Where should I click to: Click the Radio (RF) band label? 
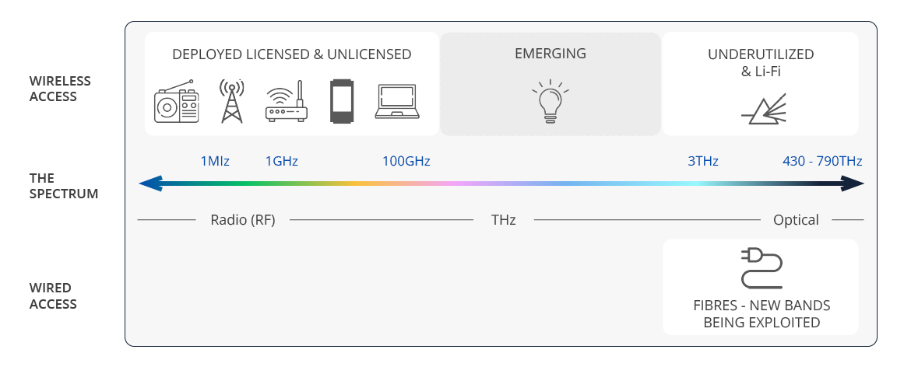(242, 220)
